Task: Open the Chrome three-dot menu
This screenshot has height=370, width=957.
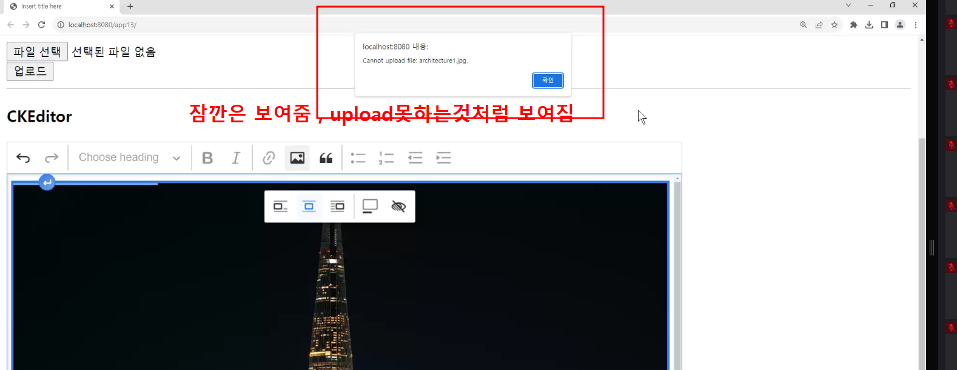Action: 916,25
